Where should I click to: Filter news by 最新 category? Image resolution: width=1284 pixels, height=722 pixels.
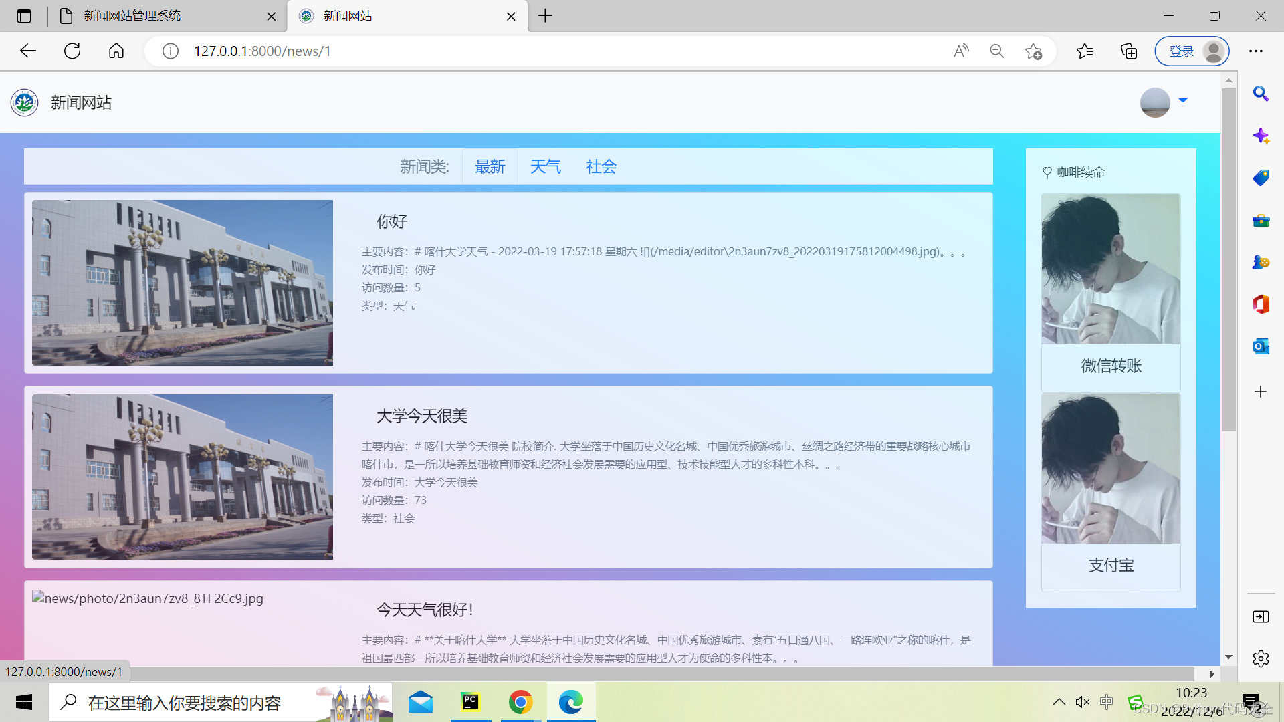[x=490, y=167]
